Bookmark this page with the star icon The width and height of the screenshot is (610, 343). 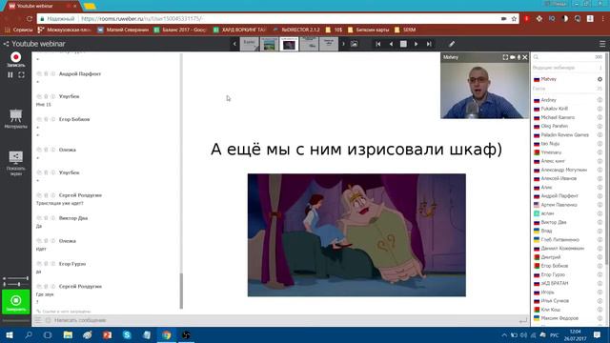[514, 19]
